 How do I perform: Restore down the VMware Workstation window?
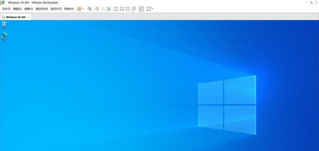click(x=311, y=2)
